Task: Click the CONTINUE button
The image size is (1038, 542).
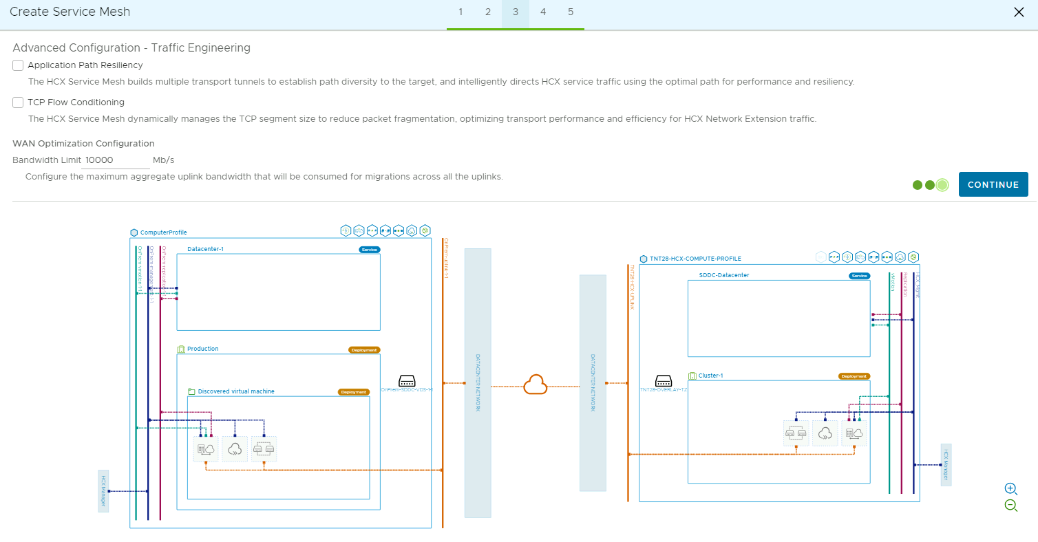Action: click(993, 184)
